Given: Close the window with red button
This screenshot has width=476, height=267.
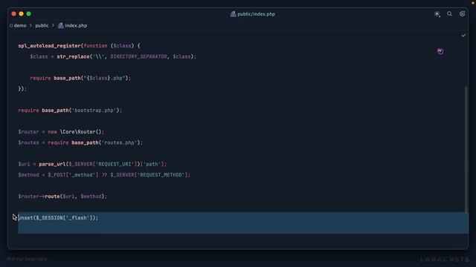Looking at the screenshot, I should 13,14.
